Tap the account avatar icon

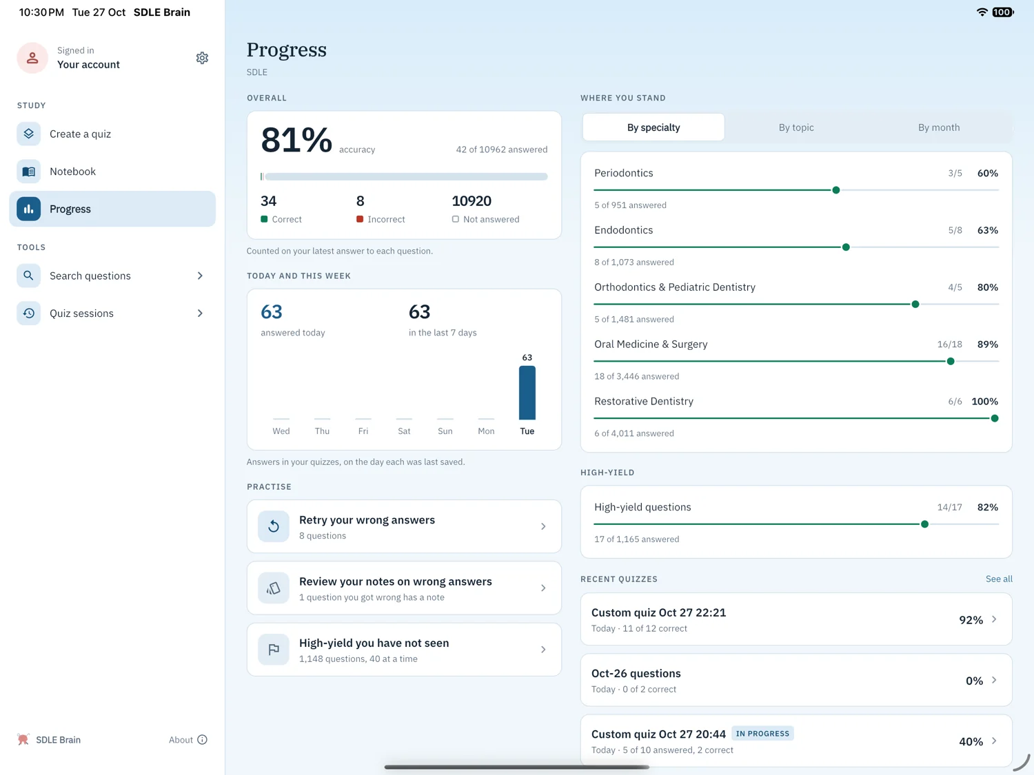pos(32,58)
